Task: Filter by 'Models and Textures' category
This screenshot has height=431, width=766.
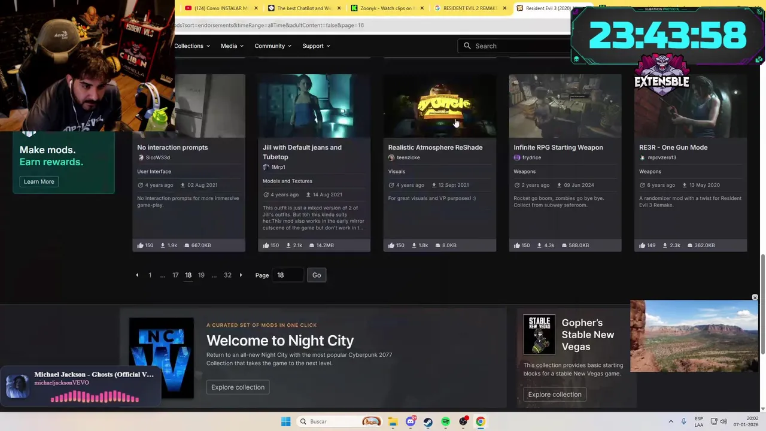Action: tap(287, 181)
